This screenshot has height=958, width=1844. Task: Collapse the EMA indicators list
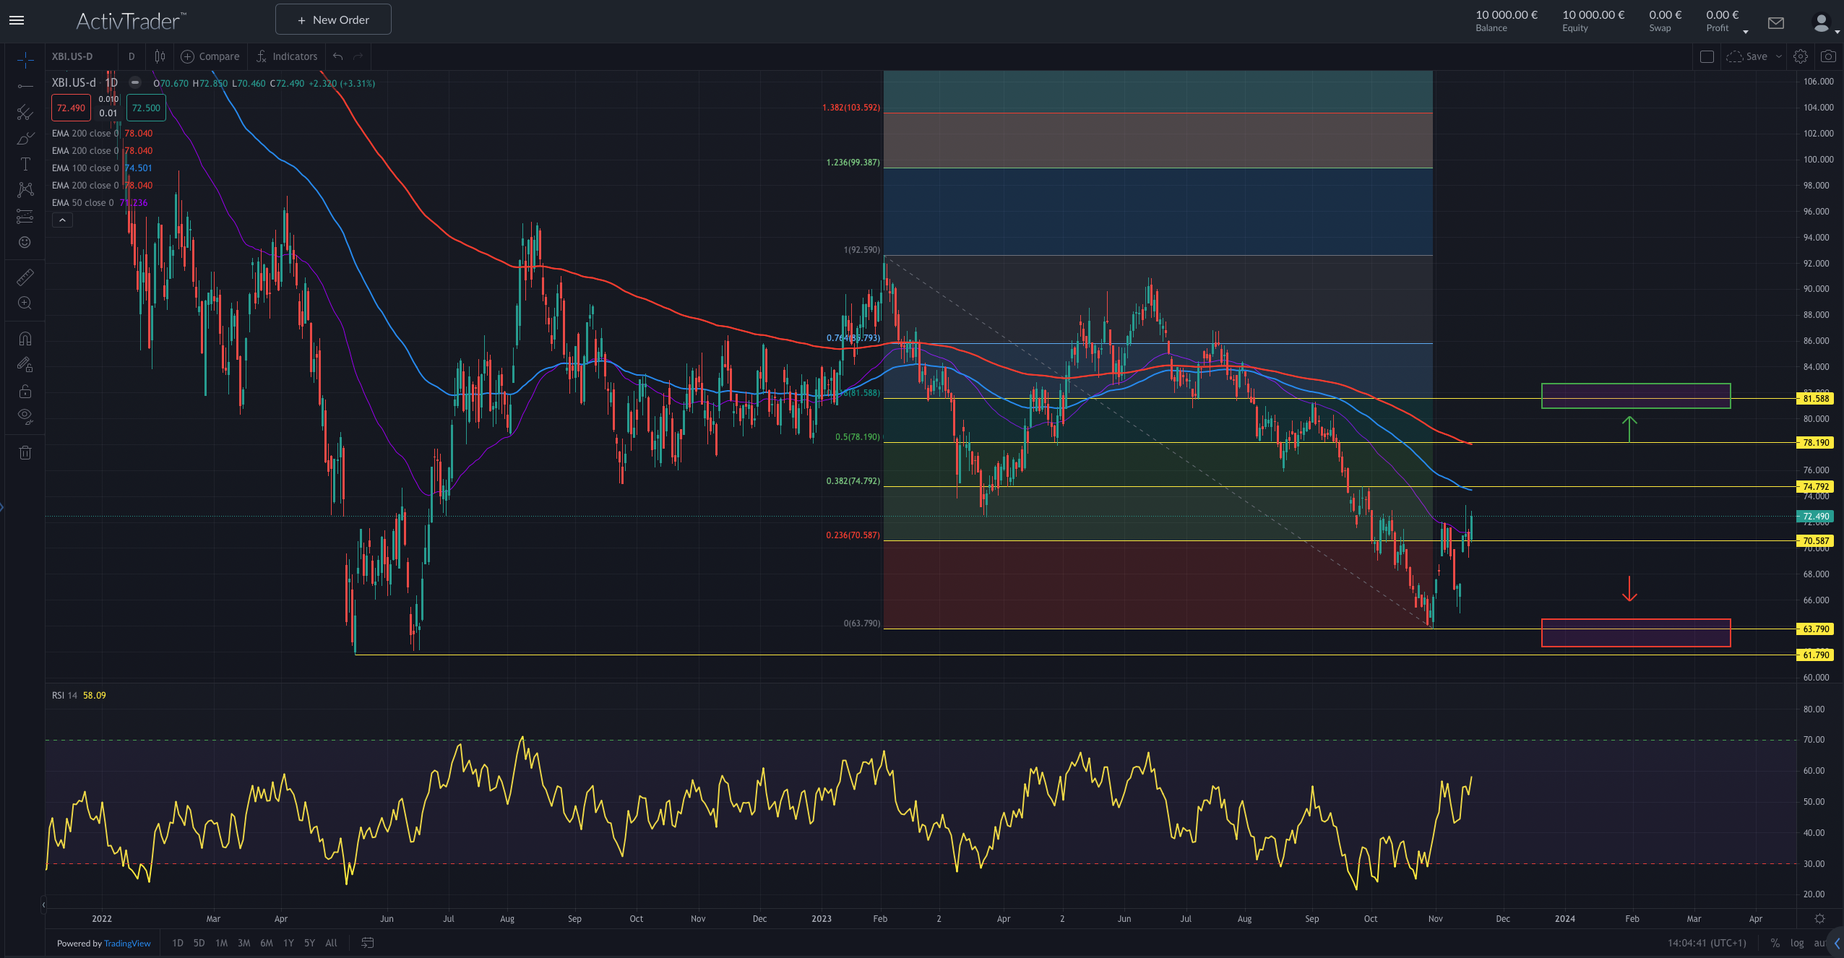click(x=62, y=219)
